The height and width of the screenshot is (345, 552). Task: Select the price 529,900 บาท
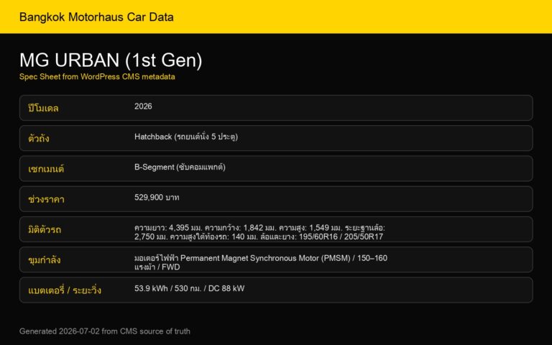coord(157,198)
